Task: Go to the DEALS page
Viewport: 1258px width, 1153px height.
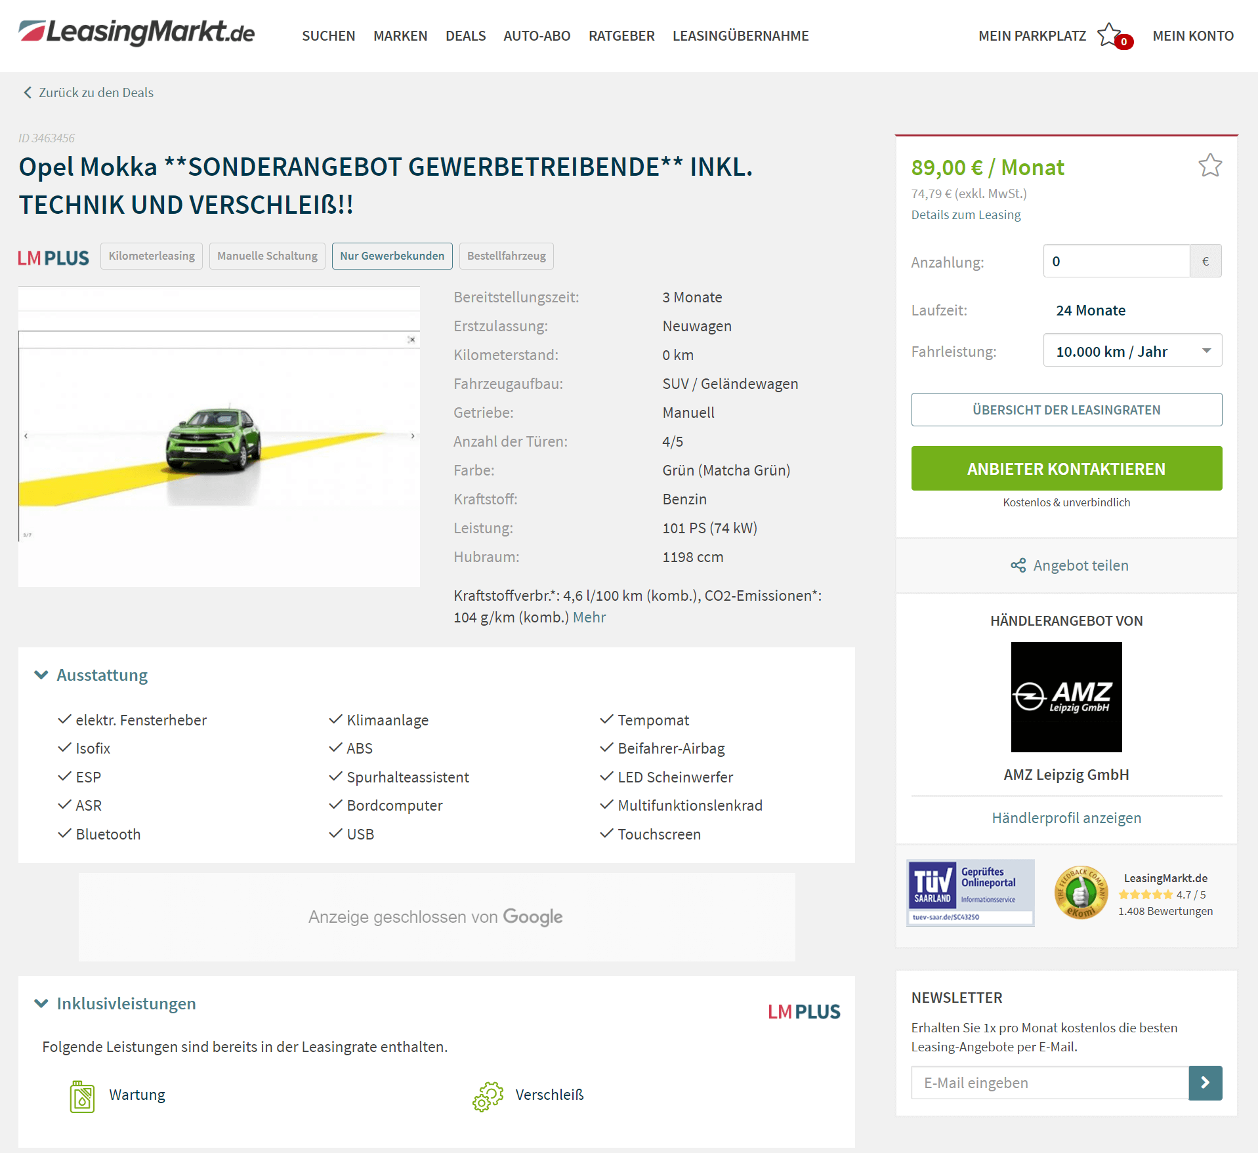Action: tap(465, 36)
